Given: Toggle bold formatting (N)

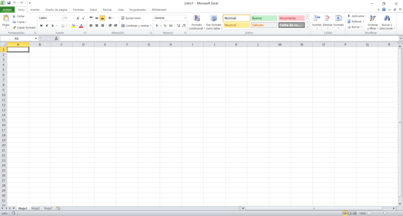Looking at the screenshot, I should tap(41, 26).
